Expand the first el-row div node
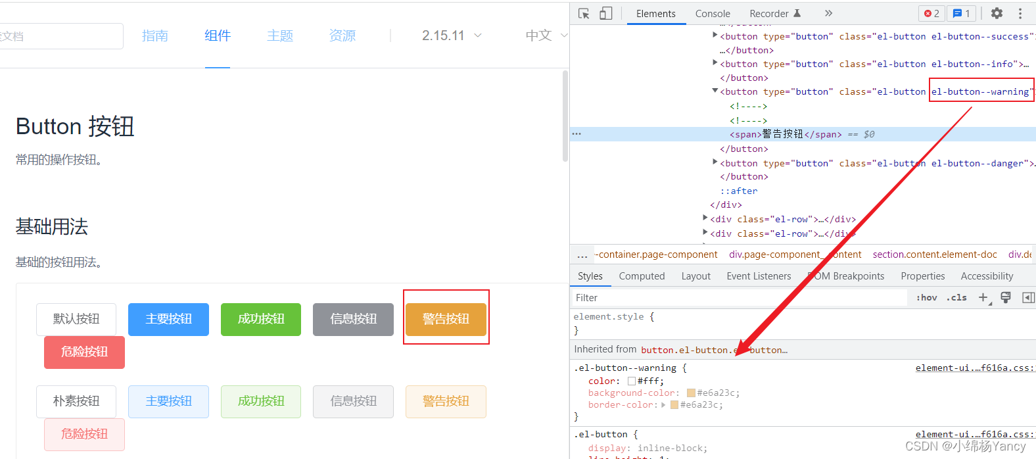This screenshot has height=459, width=1036. (x=705, y=218)
